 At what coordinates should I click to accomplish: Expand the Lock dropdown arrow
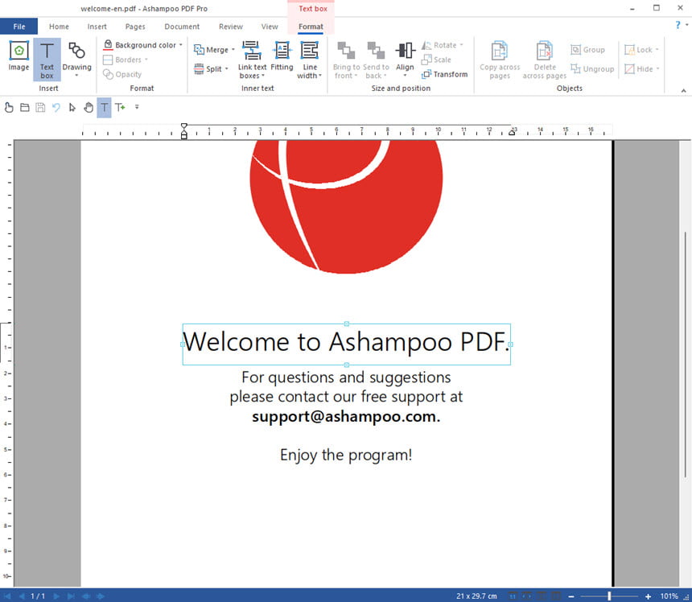tap(657, 49)
